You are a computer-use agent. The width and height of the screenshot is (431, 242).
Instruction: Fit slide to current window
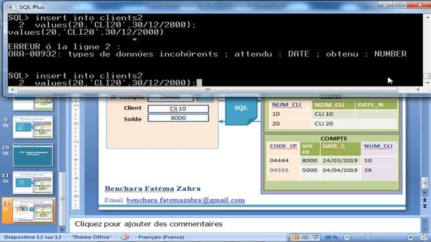coord(424,237)
